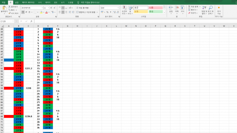Expand the Name Box dropdown arrow

13,21
